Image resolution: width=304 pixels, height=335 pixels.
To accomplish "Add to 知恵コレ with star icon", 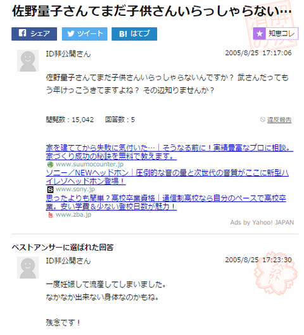I will (x=275, y=34).
